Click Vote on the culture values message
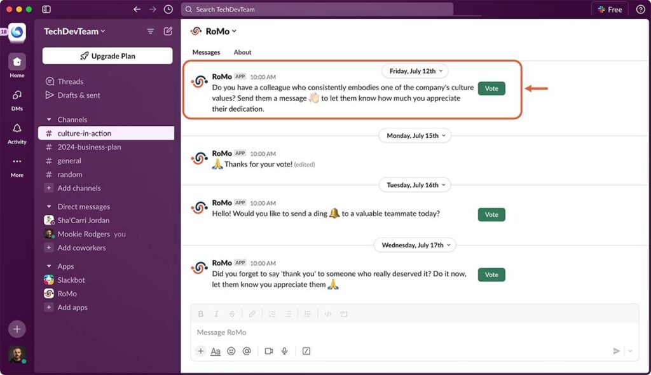The image size is (651, 375). click(491, 88)
